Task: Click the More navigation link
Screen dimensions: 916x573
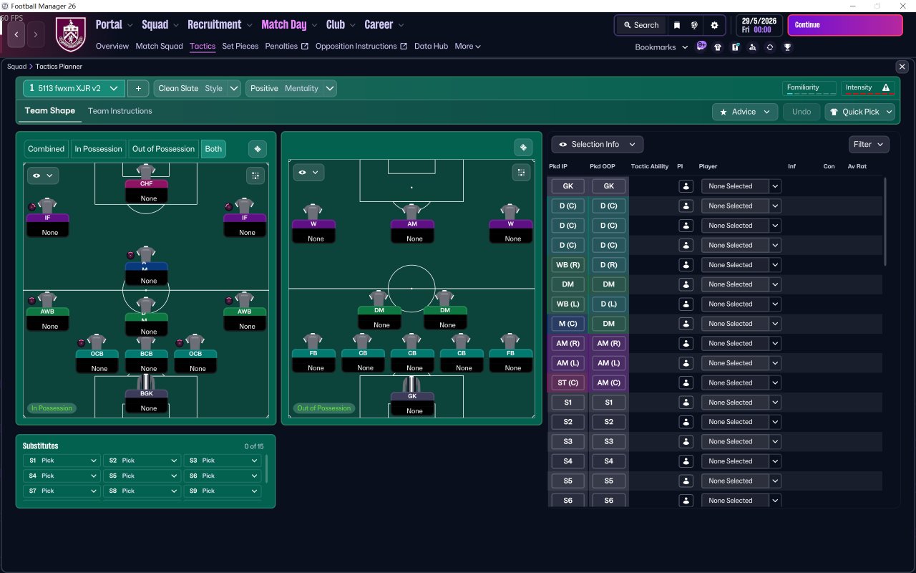Action: click(x=467, y=47)
